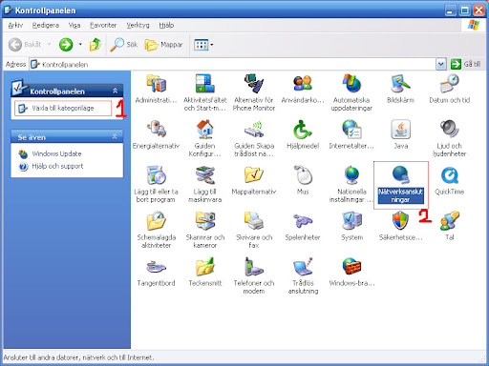Open Schemalagda aktiviteter icon
This screenshot has width=489, height=366.
(156, 230)
